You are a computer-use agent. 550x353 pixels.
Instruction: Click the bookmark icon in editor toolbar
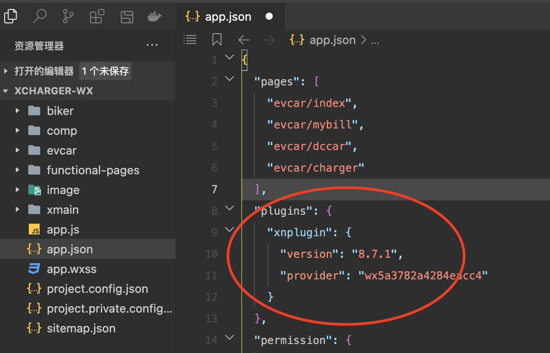[x=217, y=40]
